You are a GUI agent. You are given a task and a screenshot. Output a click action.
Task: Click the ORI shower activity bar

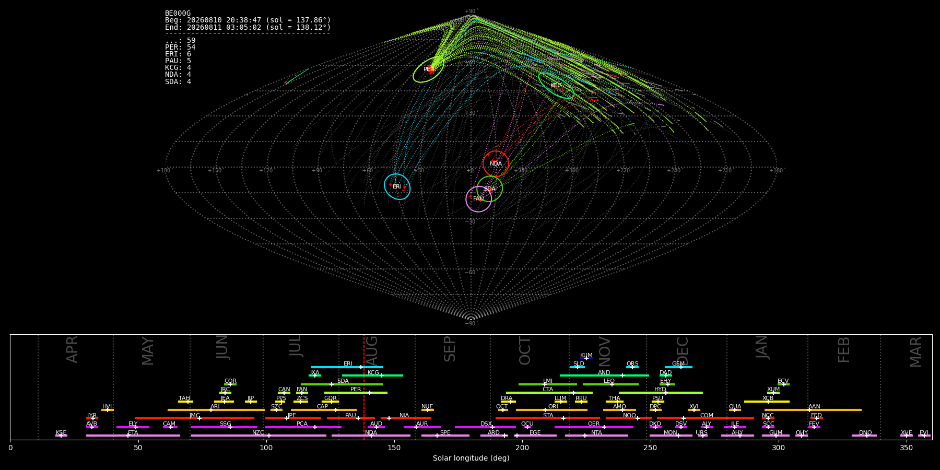pyautogui.click(x=551, y=410)
